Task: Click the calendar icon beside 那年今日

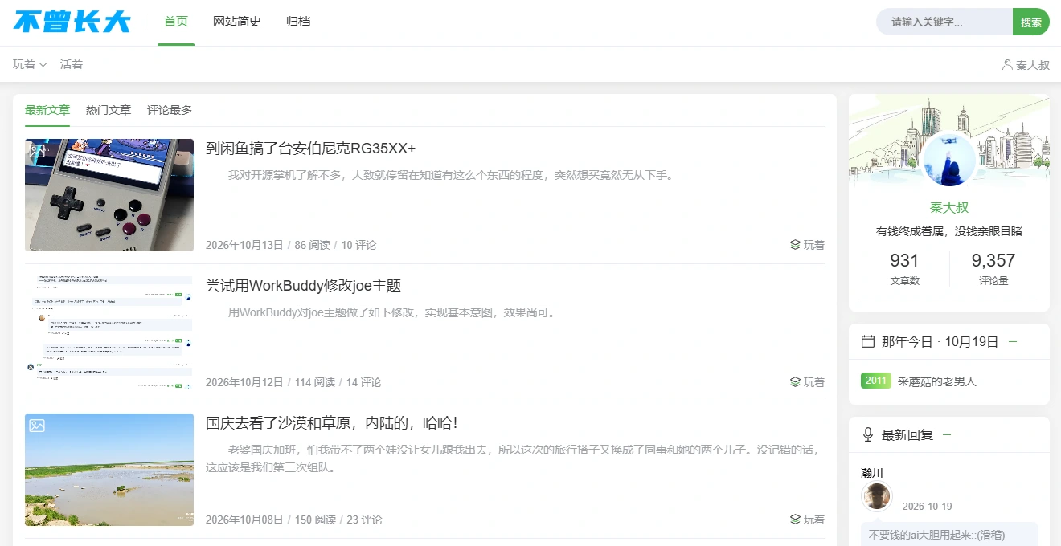Action: tap(868, 341)
